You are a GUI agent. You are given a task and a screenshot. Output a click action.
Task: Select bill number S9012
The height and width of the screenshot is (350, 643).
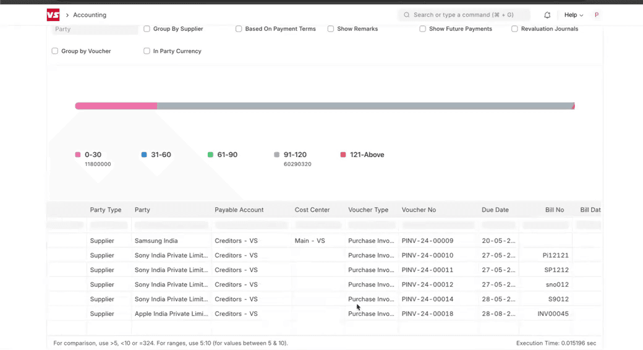[x=558, y=299]
